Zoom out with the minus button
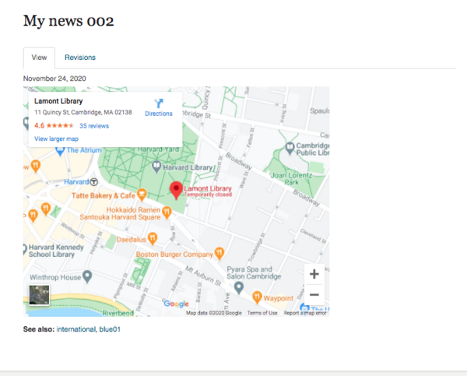This screenshot has width=467, height=376. (314, 294)
